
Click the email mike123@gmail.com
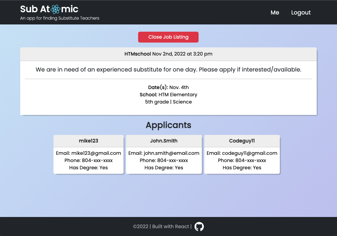88,153
